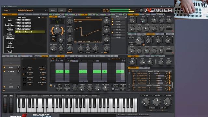Toggle the Pitch 1 routing checkbox

click(x=112, y=22)
